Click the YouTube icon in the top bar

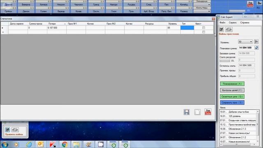click(x=250, y=4)
